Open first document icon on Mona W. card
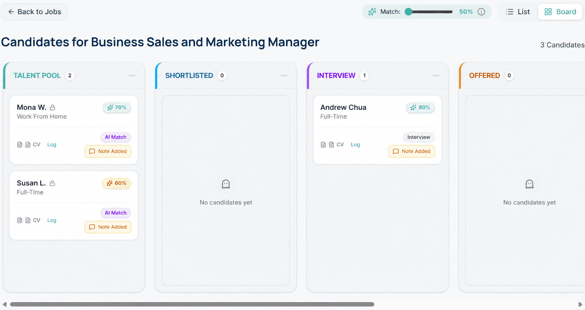 click(20, 145)
